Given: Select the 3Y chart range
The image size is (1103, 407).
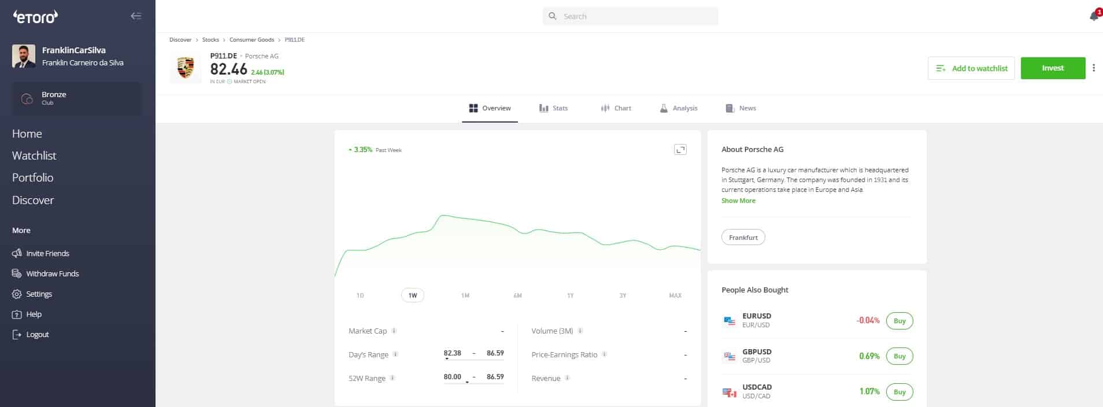Looking at the screenshot, I should [623, 295].
